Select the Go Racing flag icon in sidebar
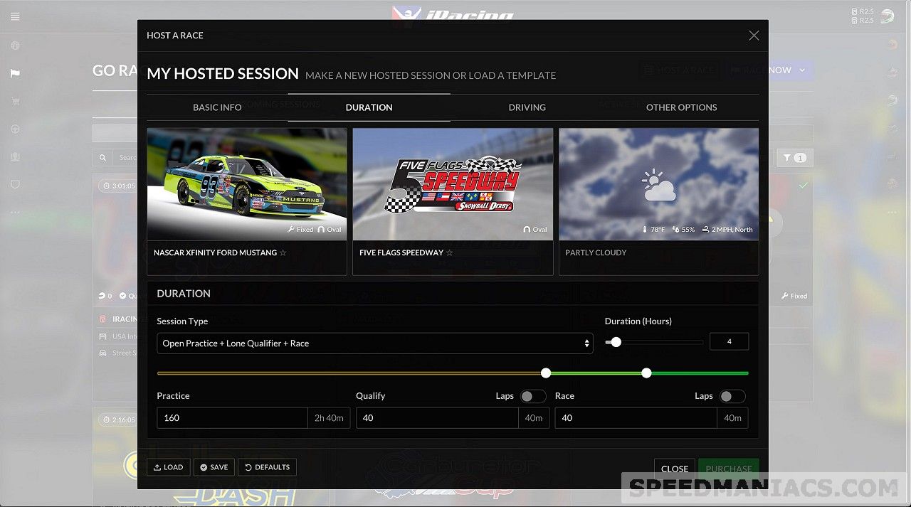Viewport: 911px width, 507px height. (14, 72)
